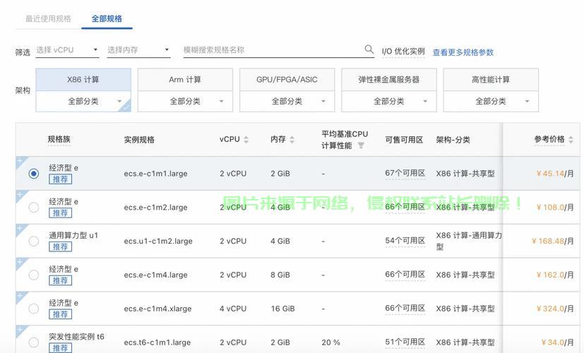Image resolution: width=584 pixels, height=353 pixels.
Task: Click 推荐 tag on ecs.e-c1m4.xlarge row
Action: click(x=60, y=314)
